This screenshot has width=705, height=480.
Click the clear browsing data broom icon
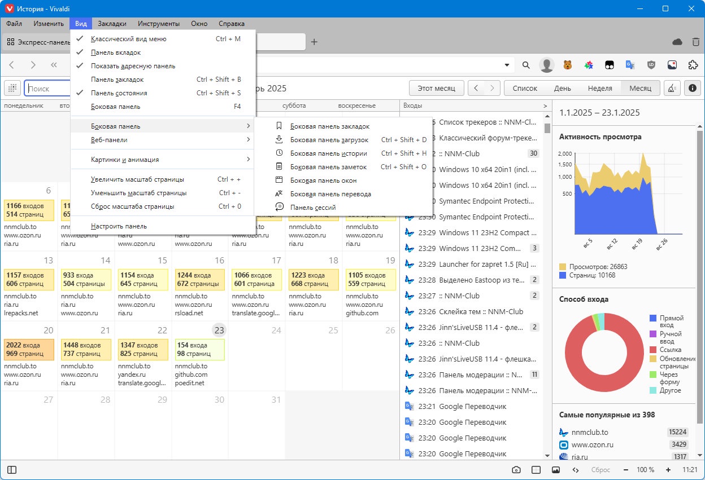(x=671, y=89)
